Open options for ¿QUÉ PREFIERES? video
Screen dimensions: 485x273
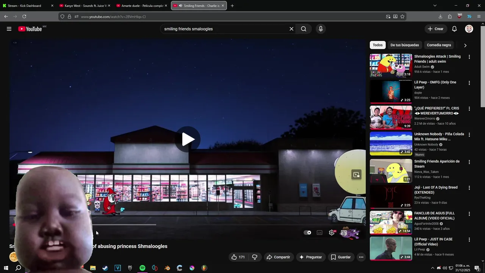point(469,109)
